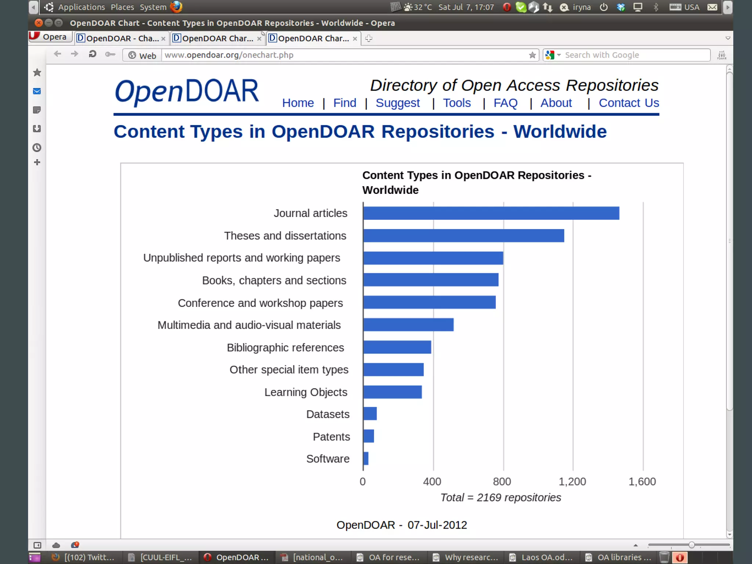
Task: Expand the closed tabs list arrow
Action: pos(728,38)
